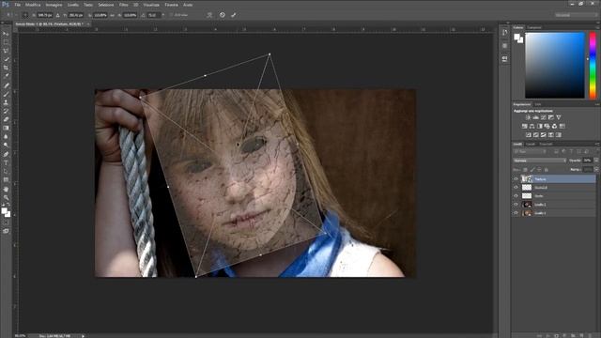The image size is (601, 338).
Task: Click the toolbox foreground color swatch
Action: coord(4,210)
